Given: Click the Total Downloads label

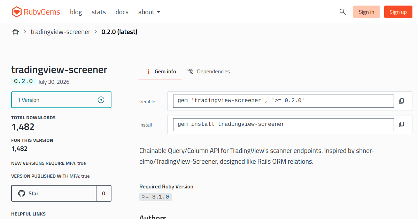Looking at the screenshot, I should coord(33,118).
